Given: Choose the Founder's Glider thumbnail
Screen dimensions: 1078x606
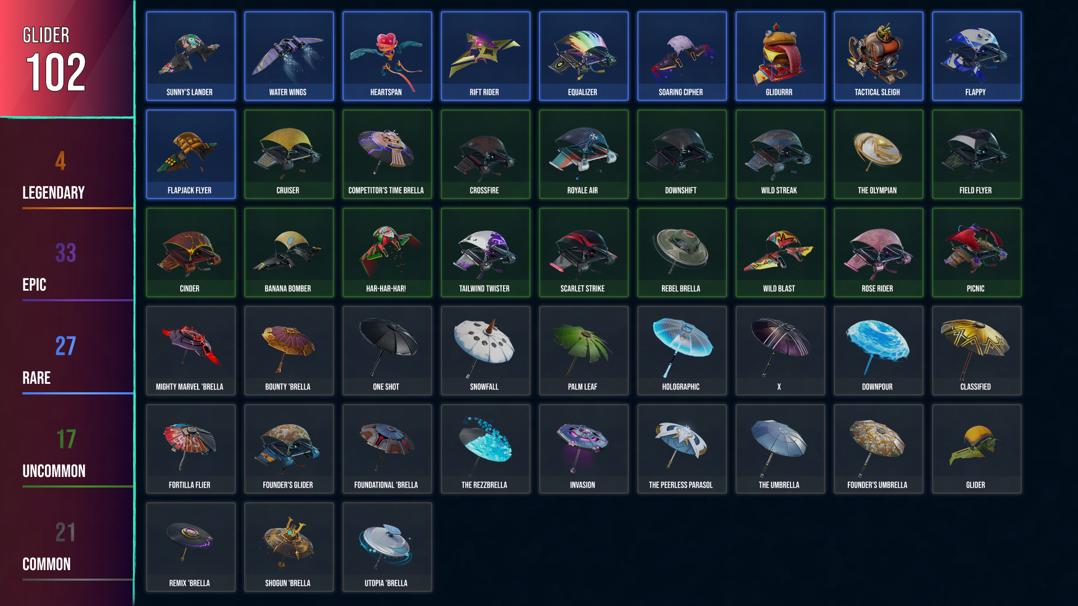Looking at the screenshot, I should (x=289, y=449).
